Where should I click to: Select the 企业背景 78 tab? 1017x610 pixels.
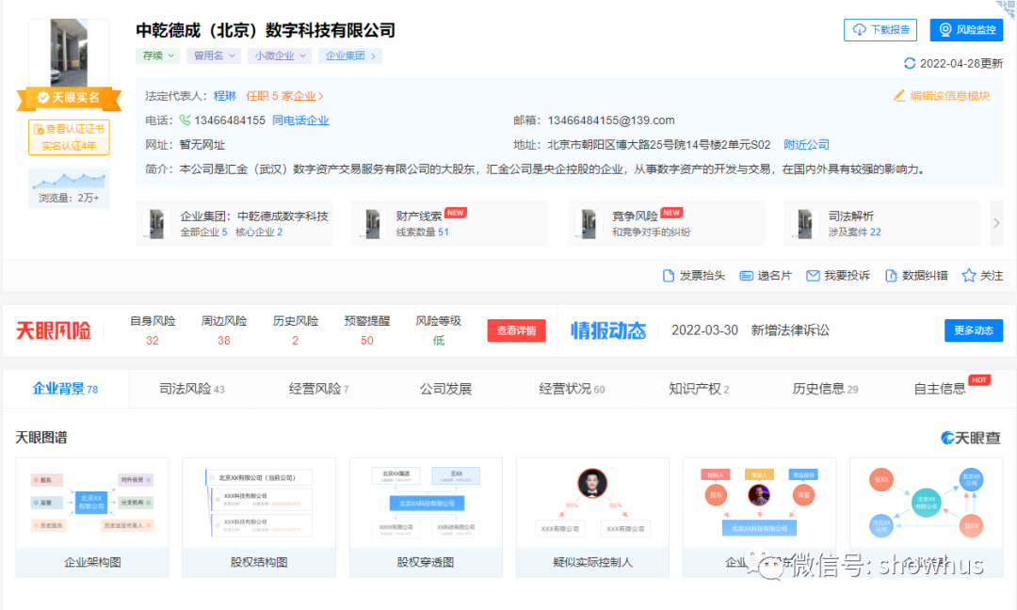coord(66,389)
